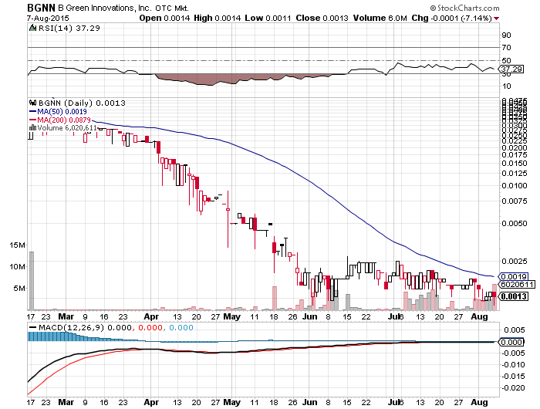Click 'Aug' on the MACD panel date axis
This screenshot has width=540, height=409.
479,402
